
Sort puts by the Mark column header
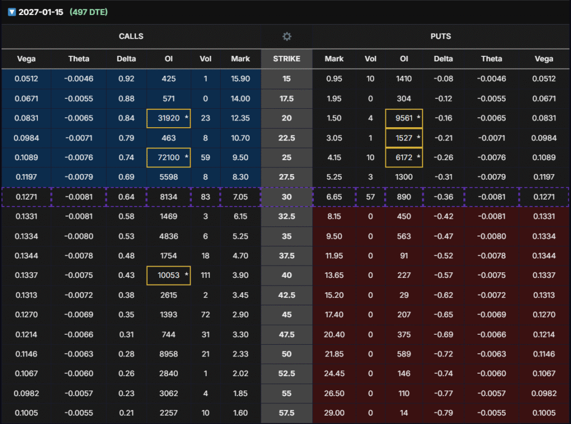[334, 59]
